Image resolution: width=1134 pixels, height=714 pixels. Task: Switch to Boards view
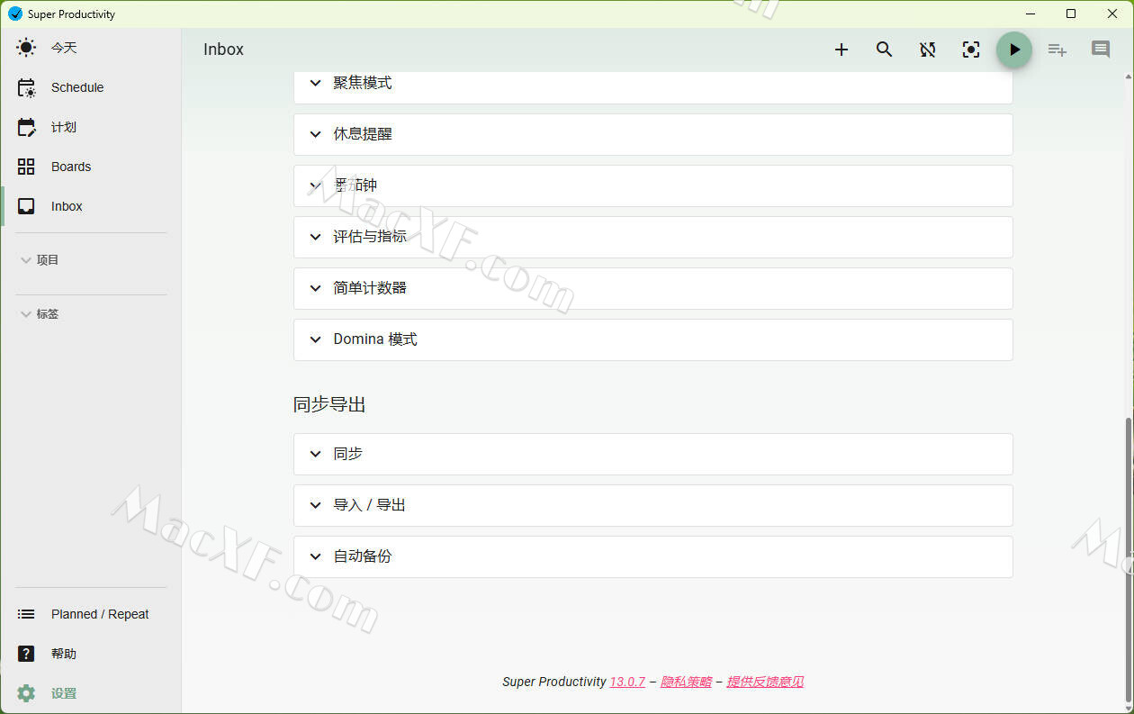coord(91,167)
